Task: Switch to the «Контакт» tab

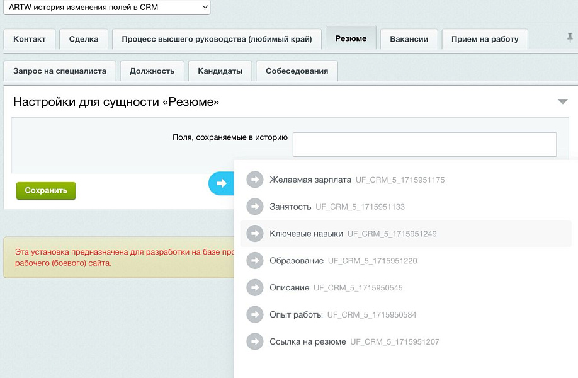Action: pos(29,39)
